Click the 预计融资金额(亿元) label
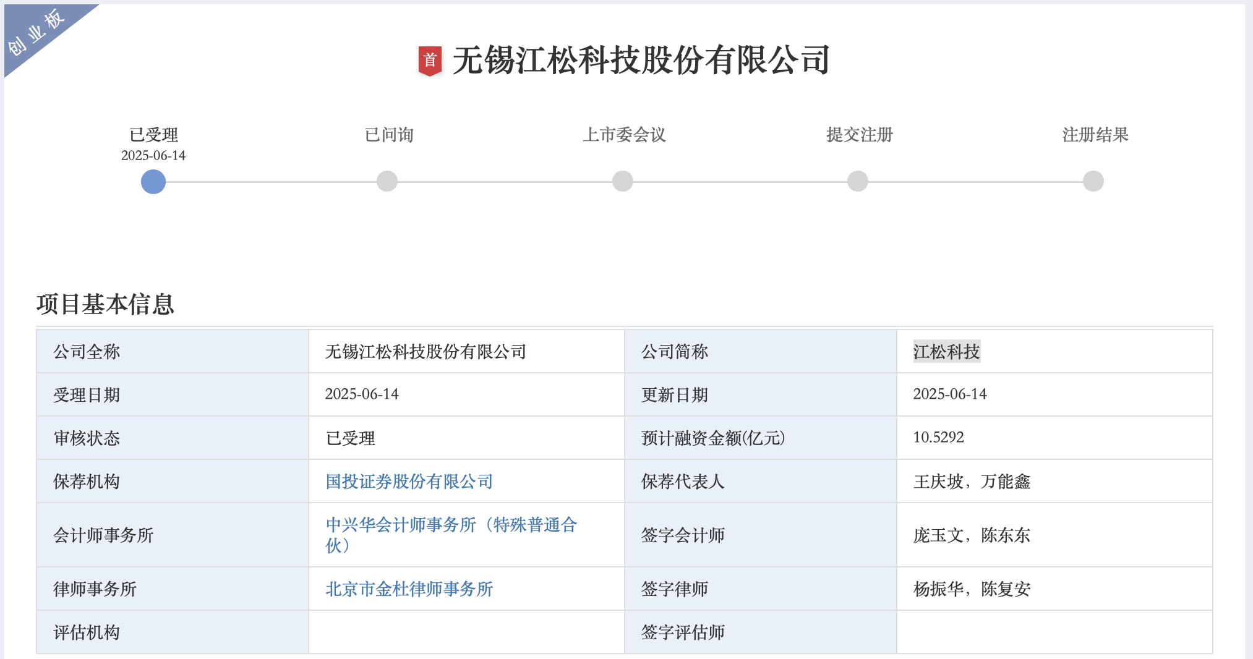 [x=713, y=438]
